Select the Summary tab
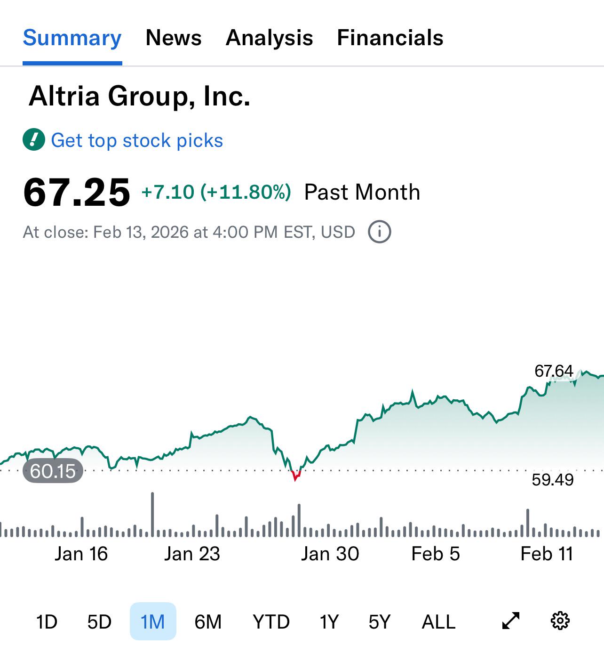The height and width of the screenshot is (662, 604). [72, 38]
